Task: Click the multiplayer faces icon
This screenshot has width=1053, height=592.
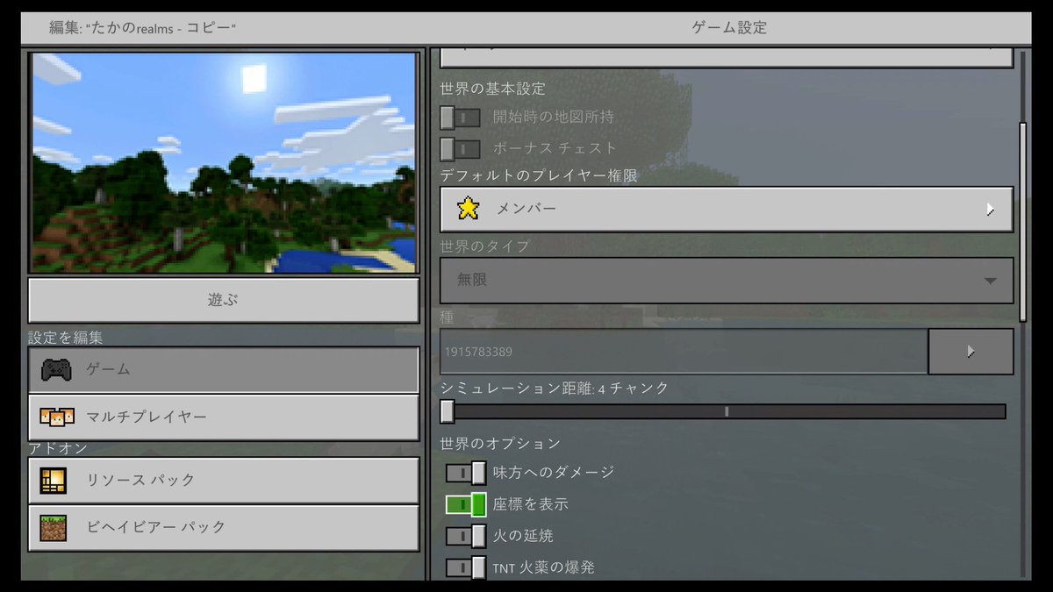Action: click(x=57, y=417)
